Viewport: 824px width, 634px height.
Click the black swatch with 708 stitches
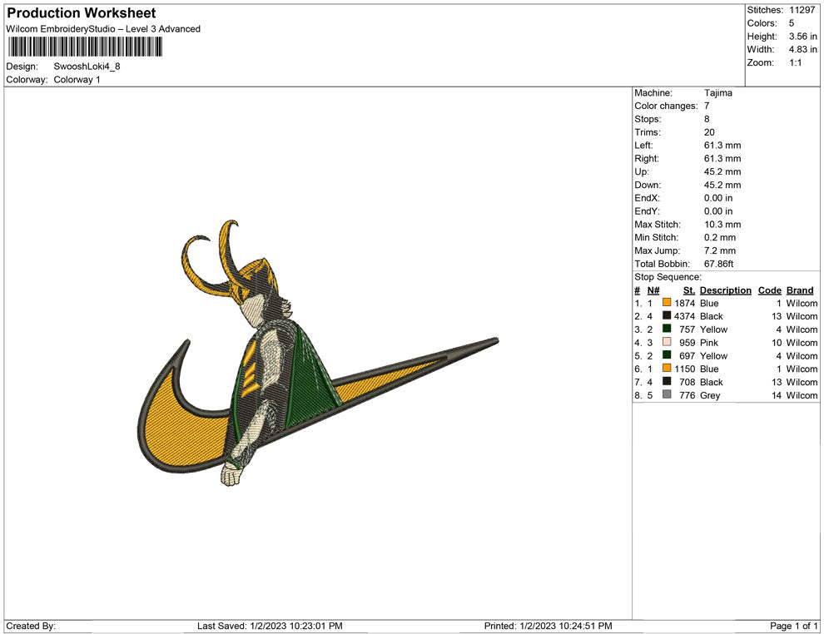click(667, 383)
